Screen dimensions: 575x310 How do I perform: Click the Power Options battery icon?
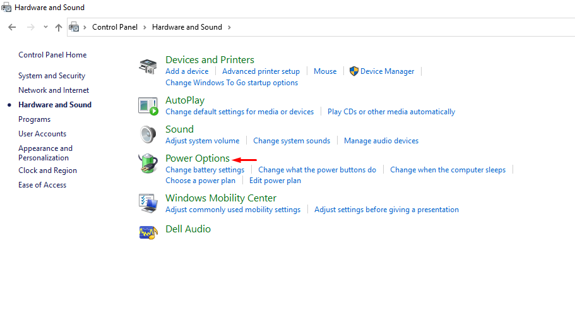pyautogui.click(x=148, y=164)
